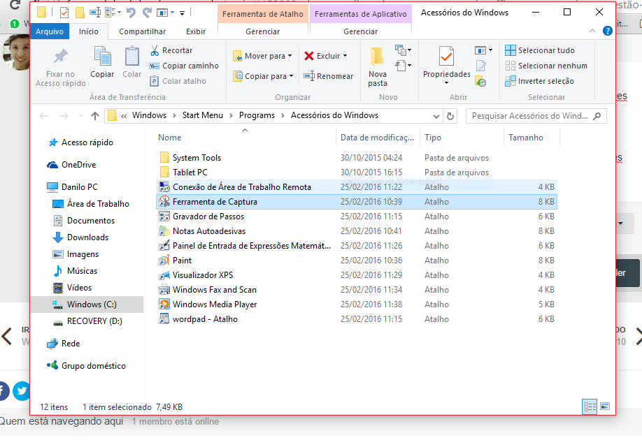Switch to the Compartilhar ribbon tab
This screenshot has width=642, height=440.
click(142, 31)
